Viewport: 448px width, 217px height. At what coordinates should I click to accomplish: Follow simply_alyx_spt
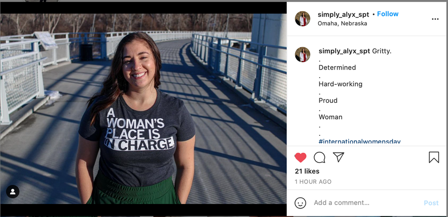point(388,14)
